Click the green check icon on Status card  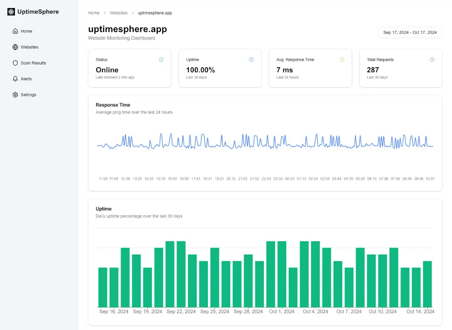tap(161, 59)
